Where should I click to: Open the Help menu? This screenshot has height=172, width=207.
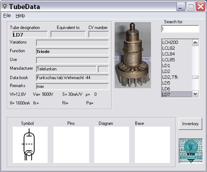20,16
